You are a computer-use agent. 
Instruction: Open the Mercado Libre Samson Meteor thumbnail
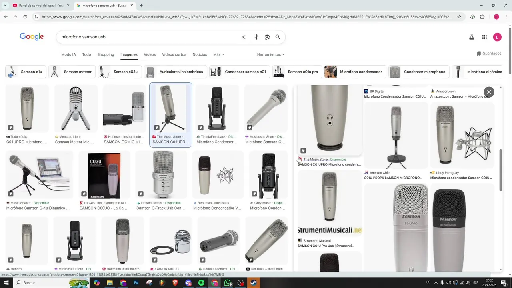tap(76, 109)
